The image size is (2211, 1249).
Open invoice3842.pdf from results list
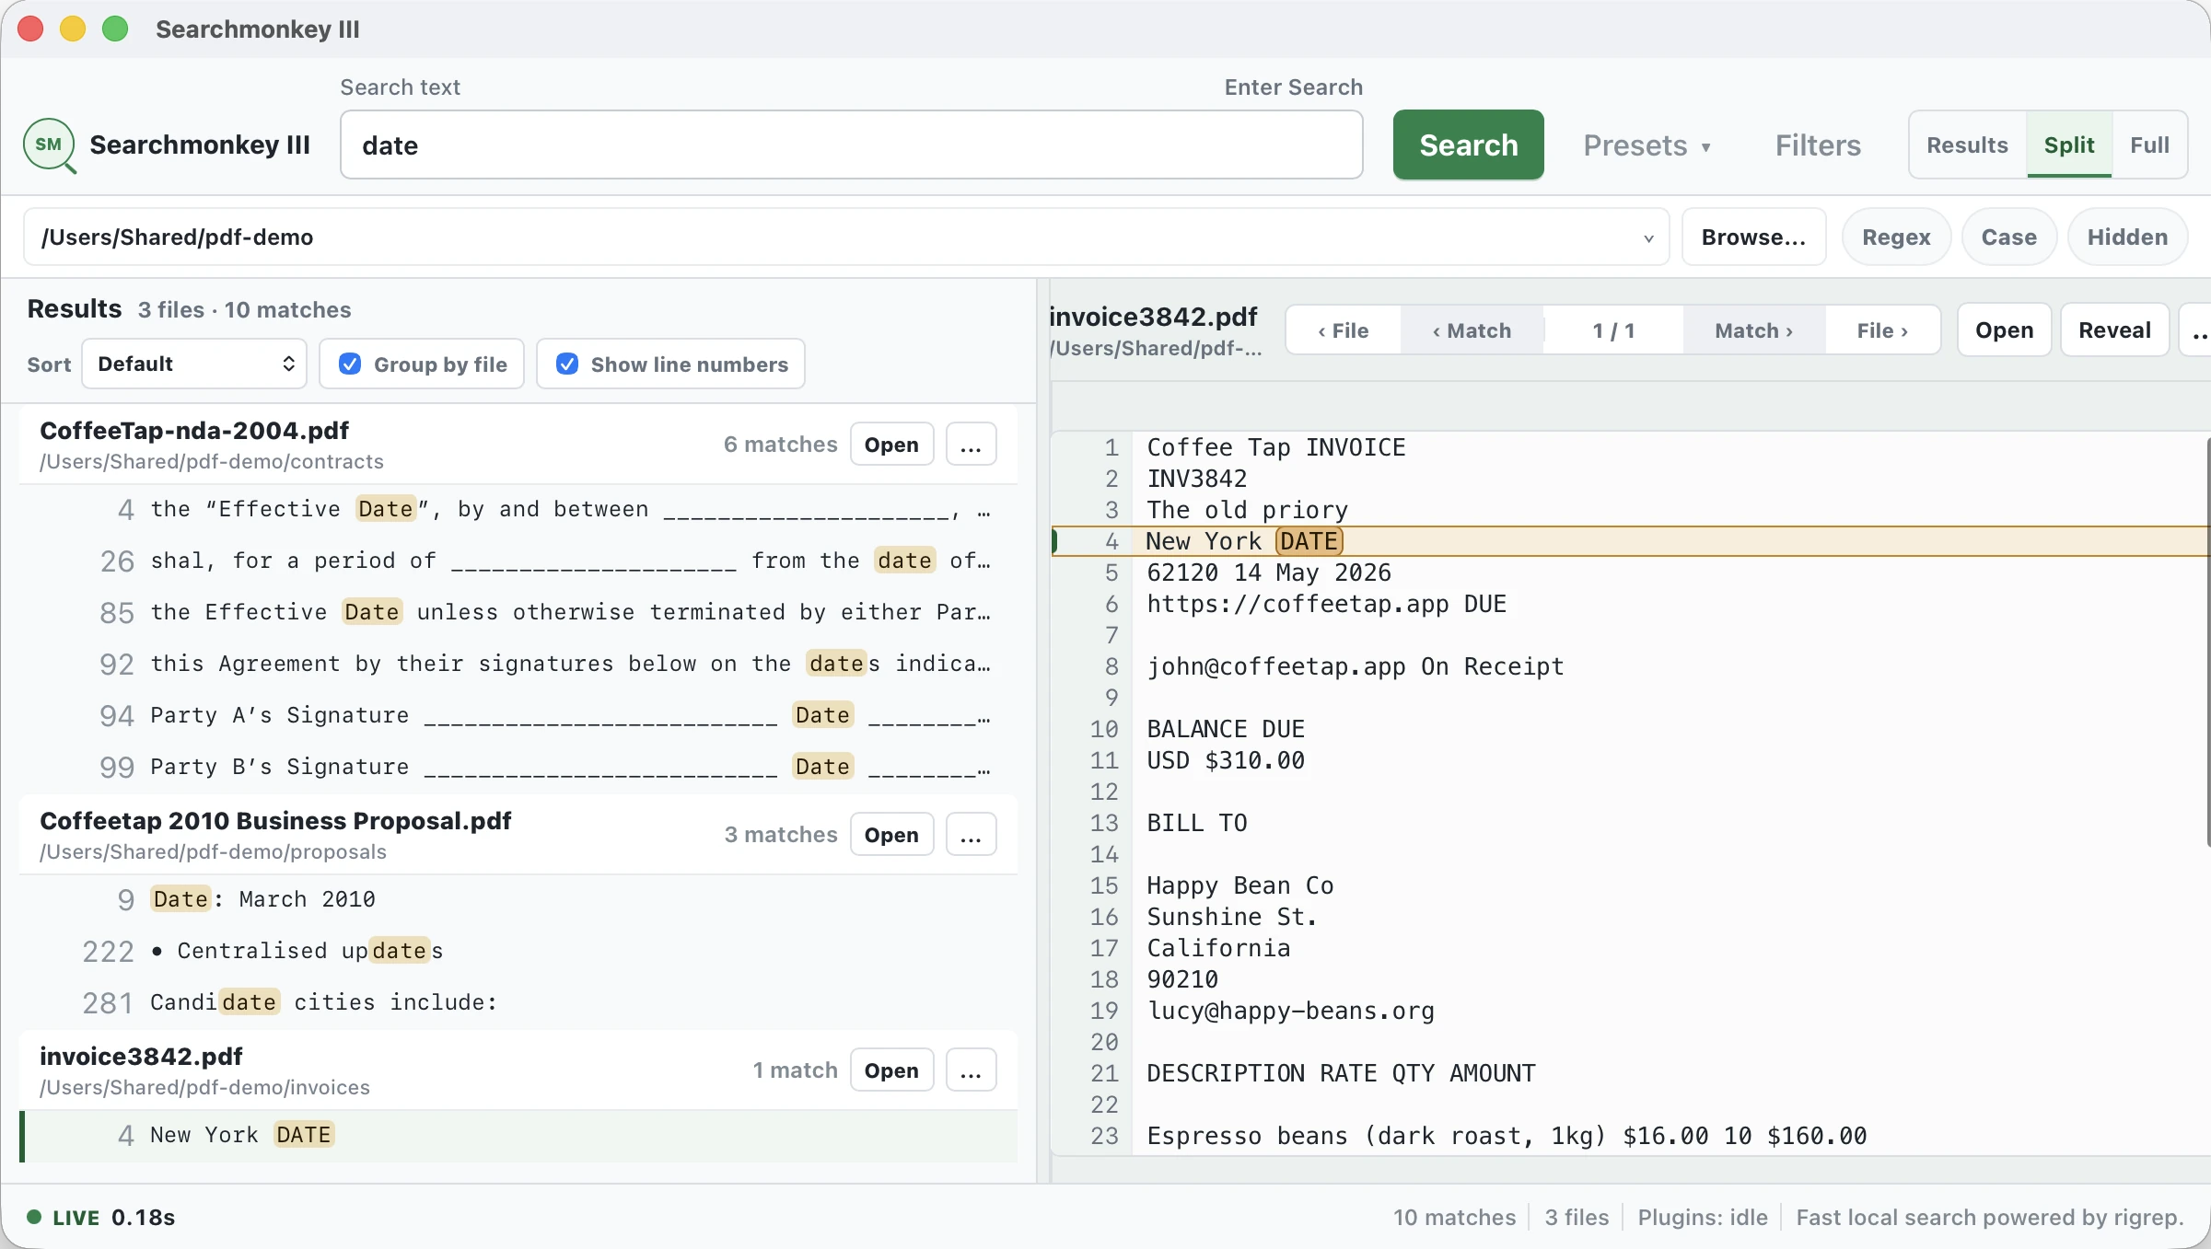click(x=891, y=1070)
